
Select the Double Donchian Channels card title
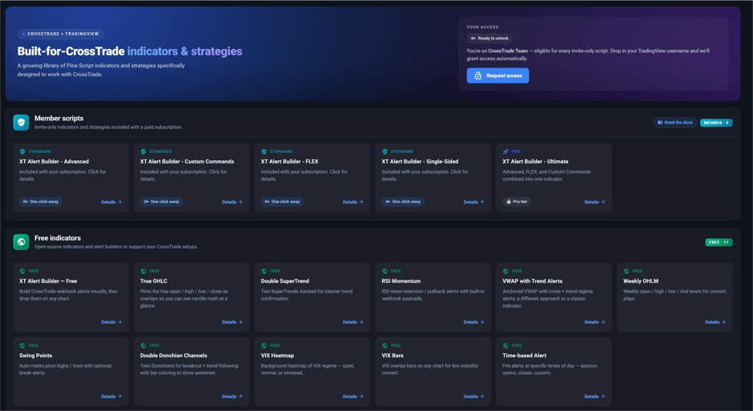[173, 355]
